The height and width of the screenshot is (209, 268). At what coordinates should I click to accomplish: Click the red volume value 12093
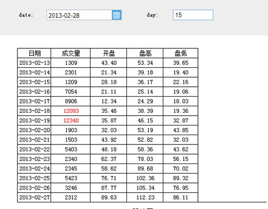(71, 111)
